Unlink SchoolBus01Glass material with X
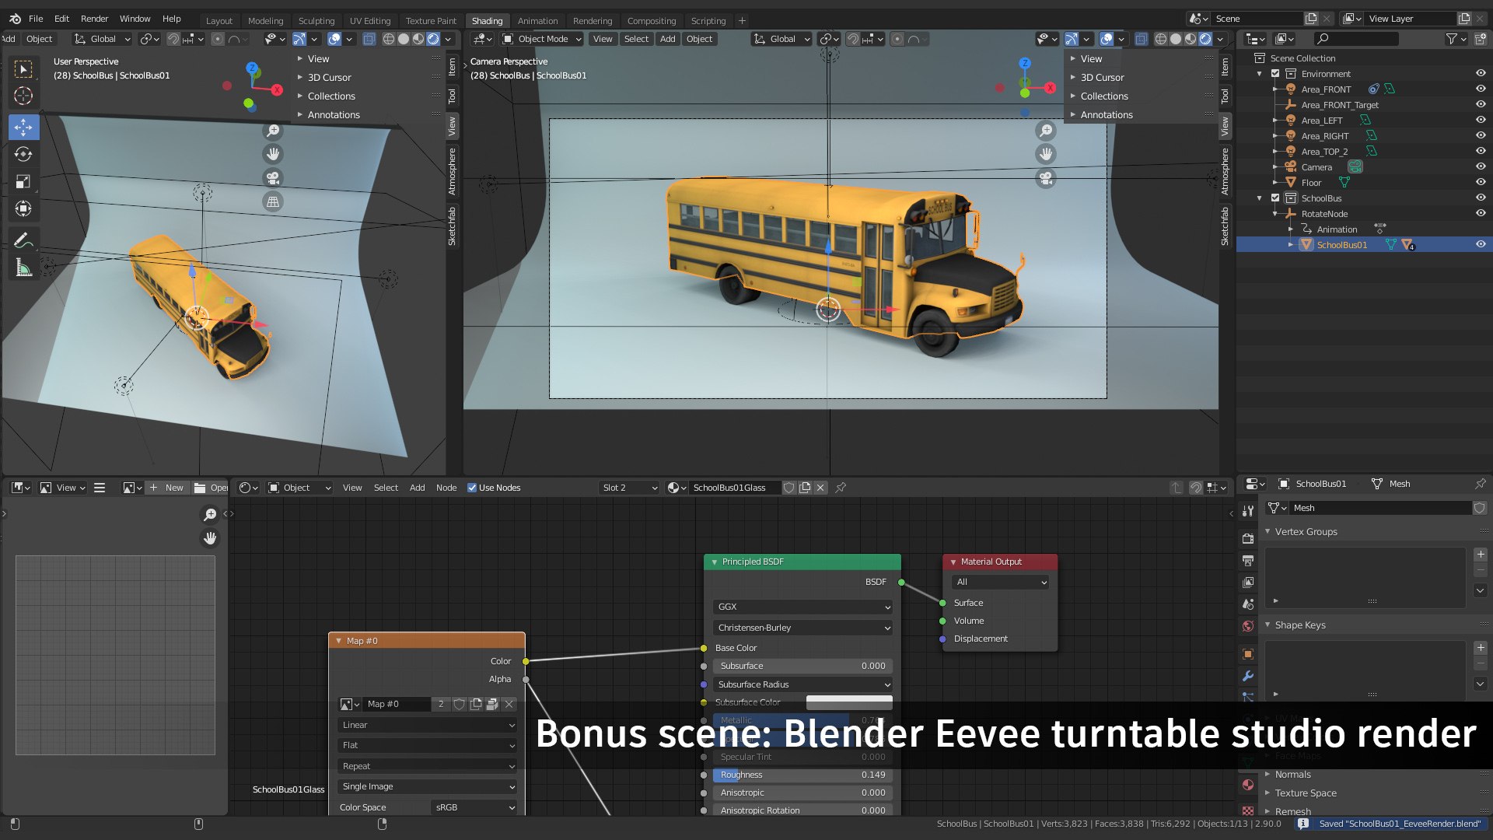 820,488
